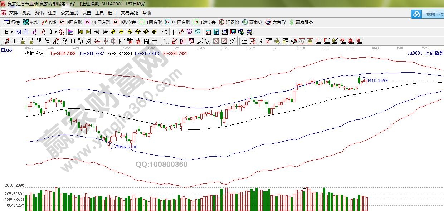This screenshot has height=211, width=444.
Task: Click the percent (%) drawing tool
Action: coord(261,41)
